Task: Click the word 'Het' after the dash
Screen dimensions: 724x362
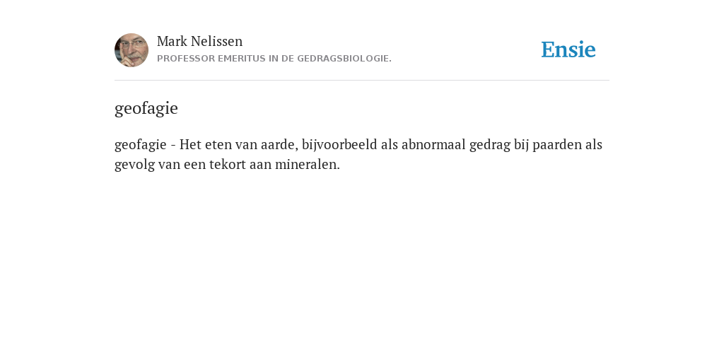Action: 190,144
